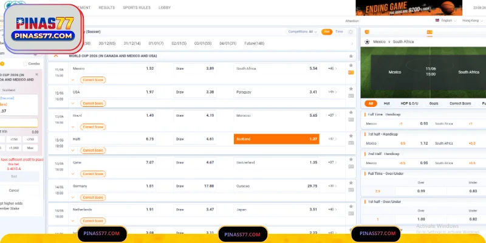The image size is (486, 243).
Task: Open the SPORTS RULES menu
Action: (x=137, y=8)
